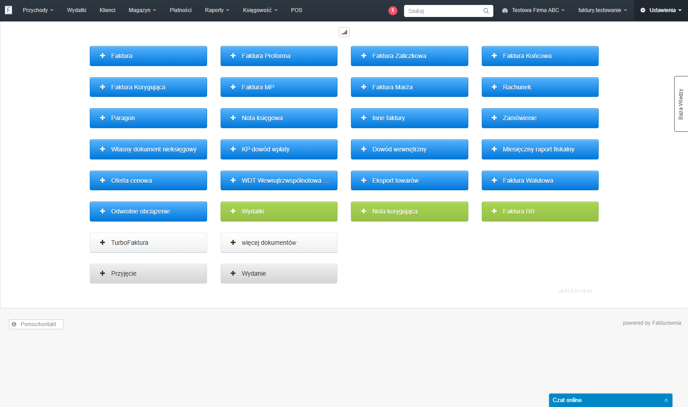Add a Faktura MP document
The height and width of the screenshot is (407, 688).
279,87
